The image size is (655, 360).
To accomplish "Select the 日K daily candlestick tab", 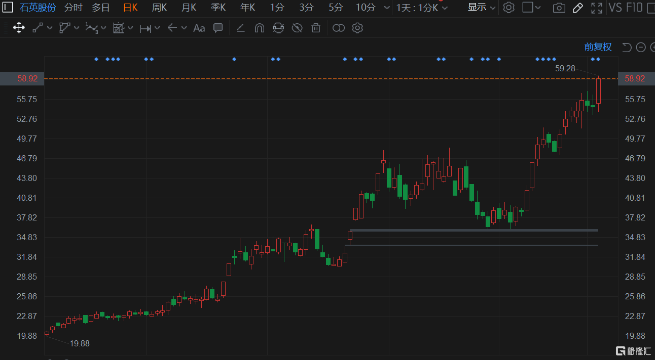I will [x=130, y=7].
